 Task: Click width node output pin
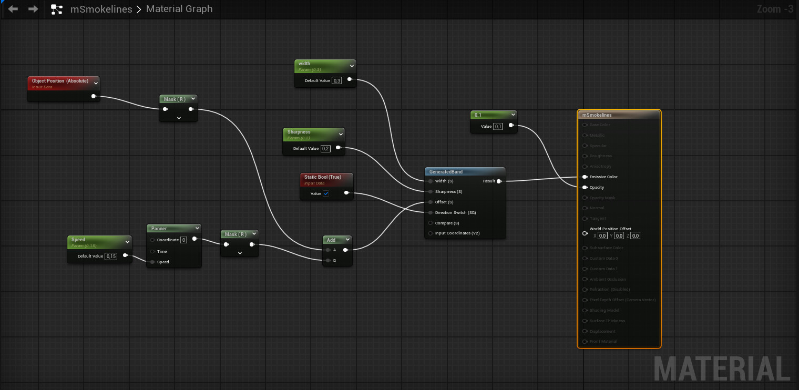[x=350, y=79]
